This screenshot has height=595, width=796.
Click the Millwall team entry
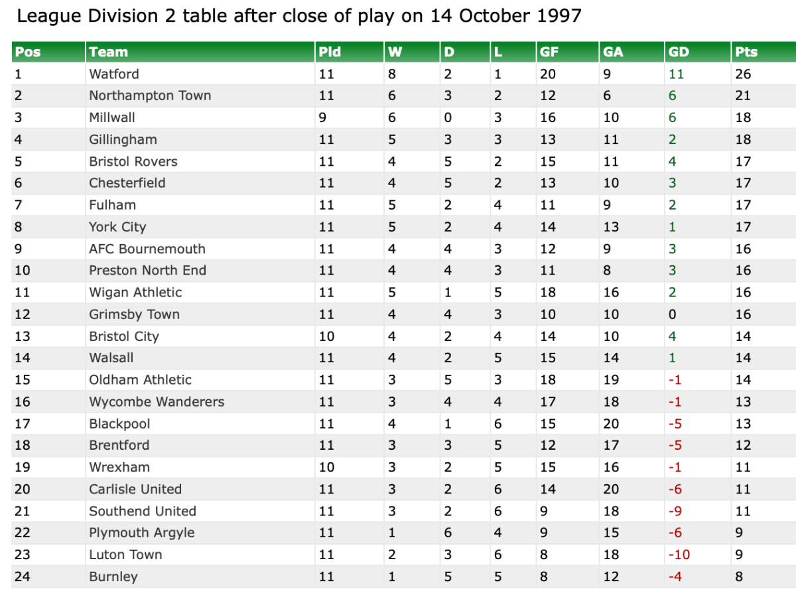click(x=112, y=117)
